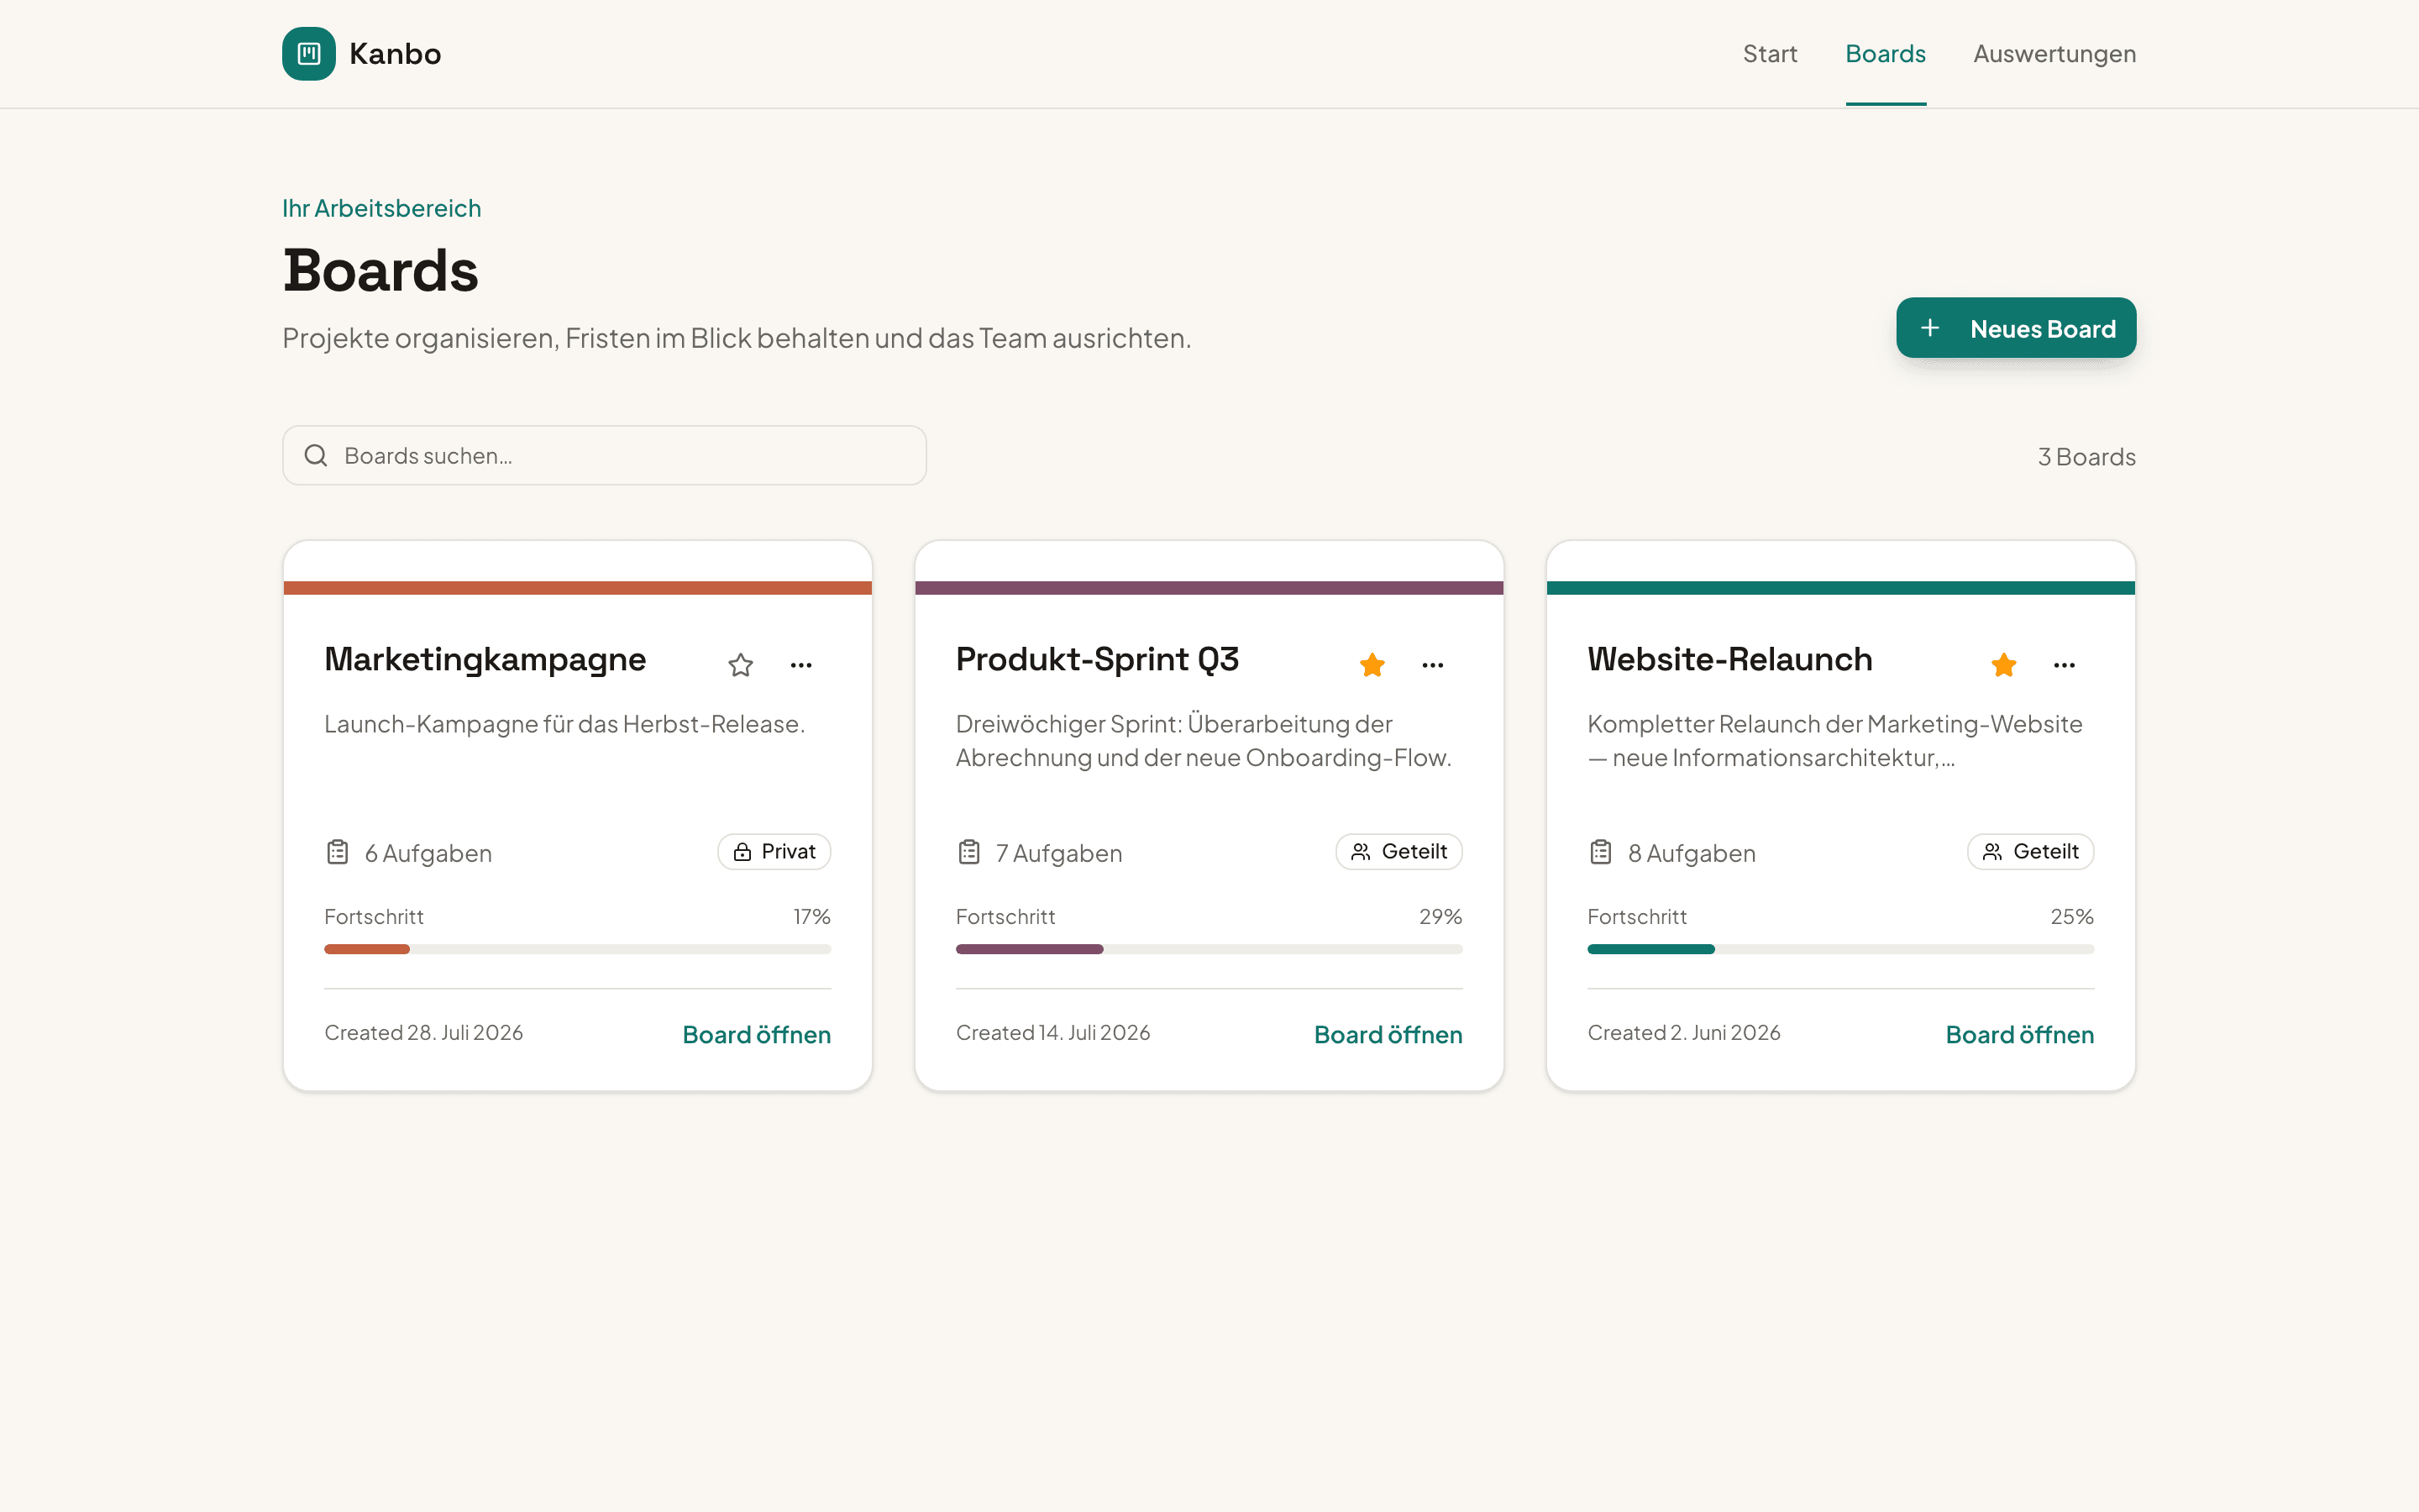Open the Auswertungen nav item
Viewport: 2419px width, 1512px height.
coord(2054,54)
